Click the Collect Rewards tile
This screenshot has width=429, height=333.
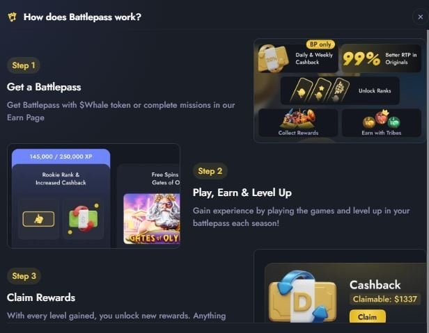tap(298, 122)
